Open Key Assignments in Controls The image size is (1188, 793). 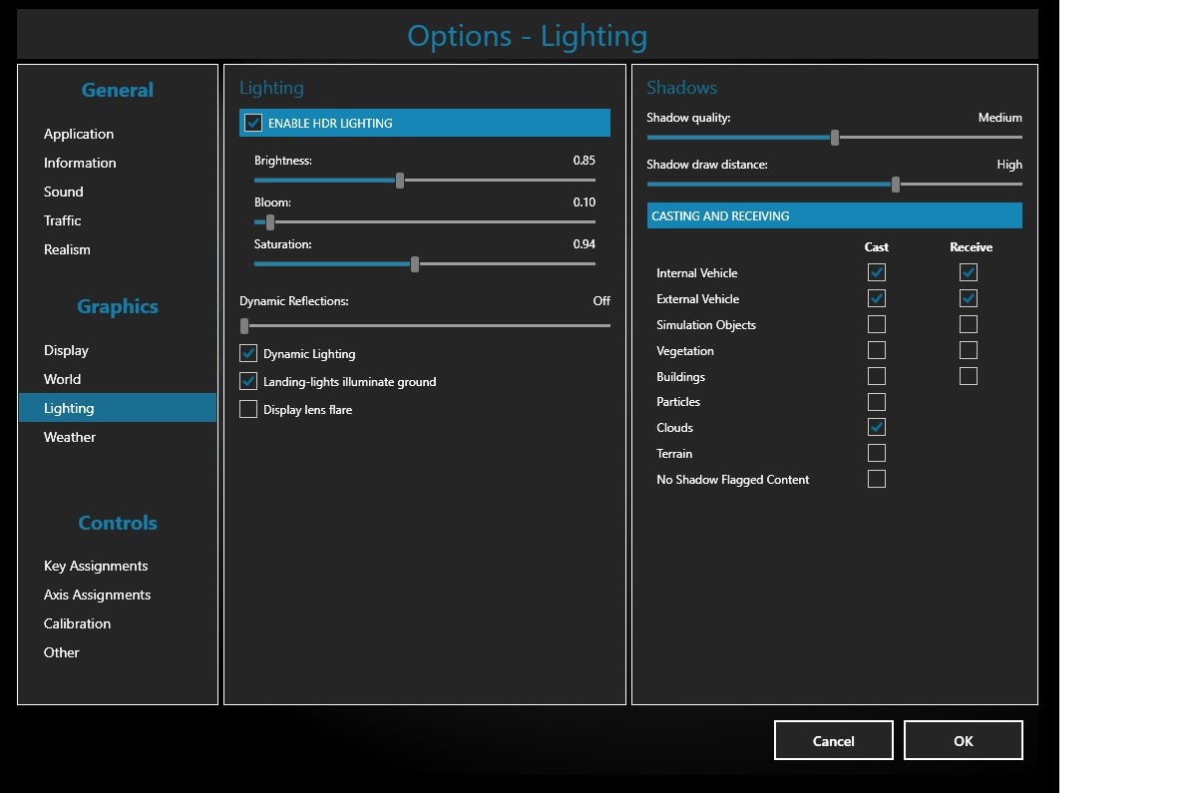(96, 566)
